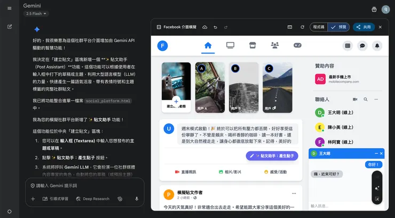Open the Gaming controller tab icon
Image resolution: width=395 pixels, height=218 pixels.
(297, 45)
